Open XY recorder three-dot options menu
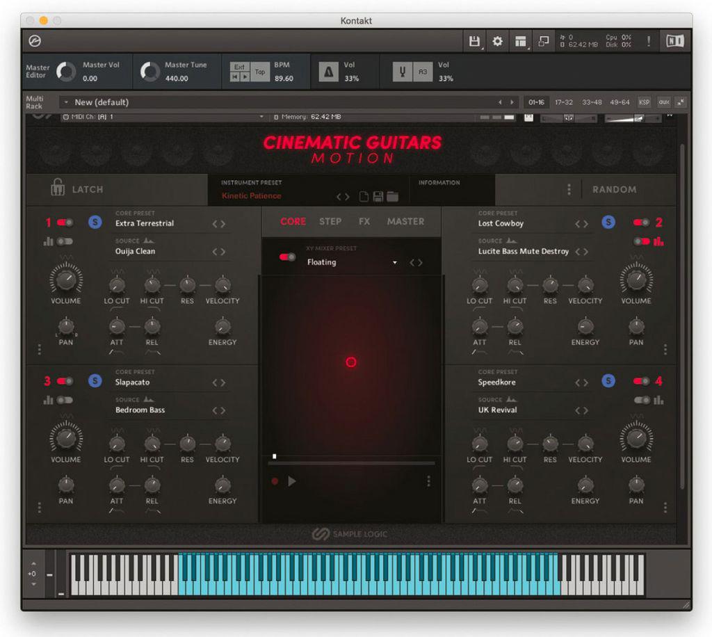 click(x=428, y=481)
